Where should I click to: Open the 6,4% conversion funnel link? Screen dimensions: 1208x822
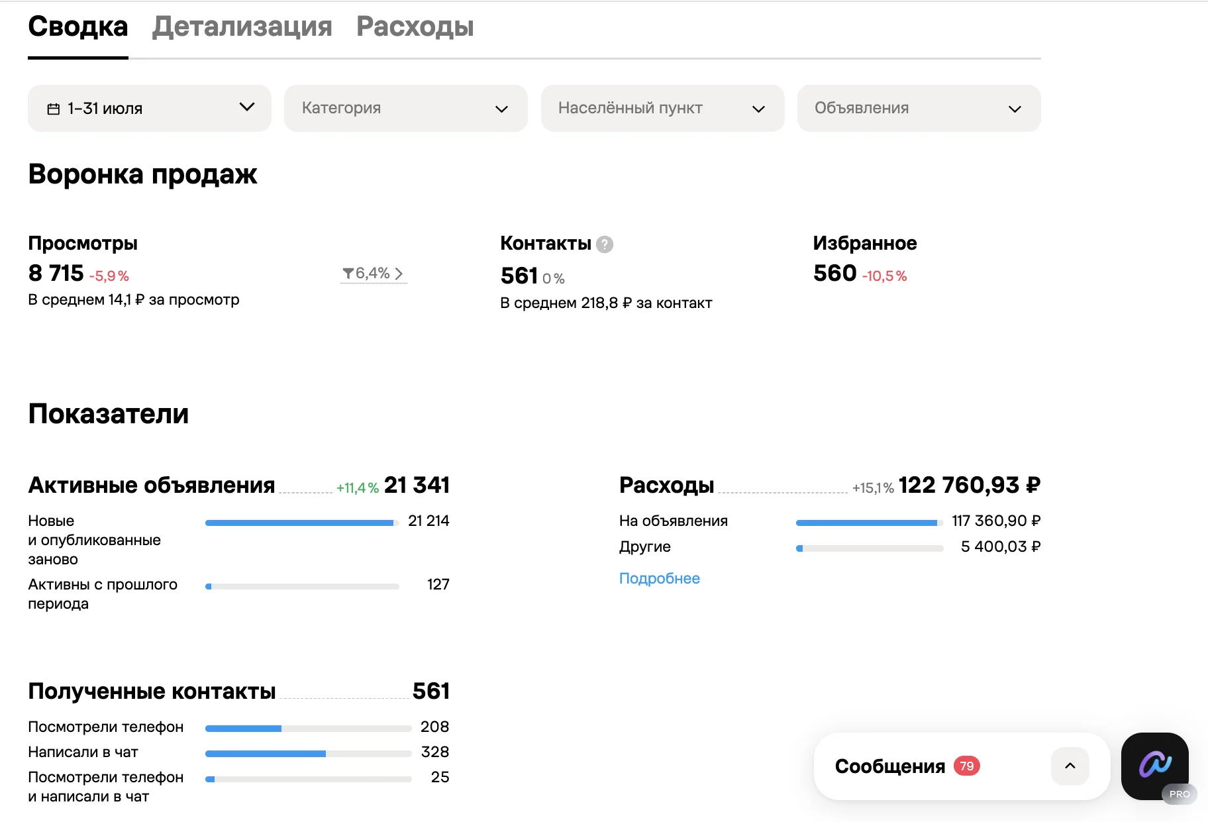(373, 274)
